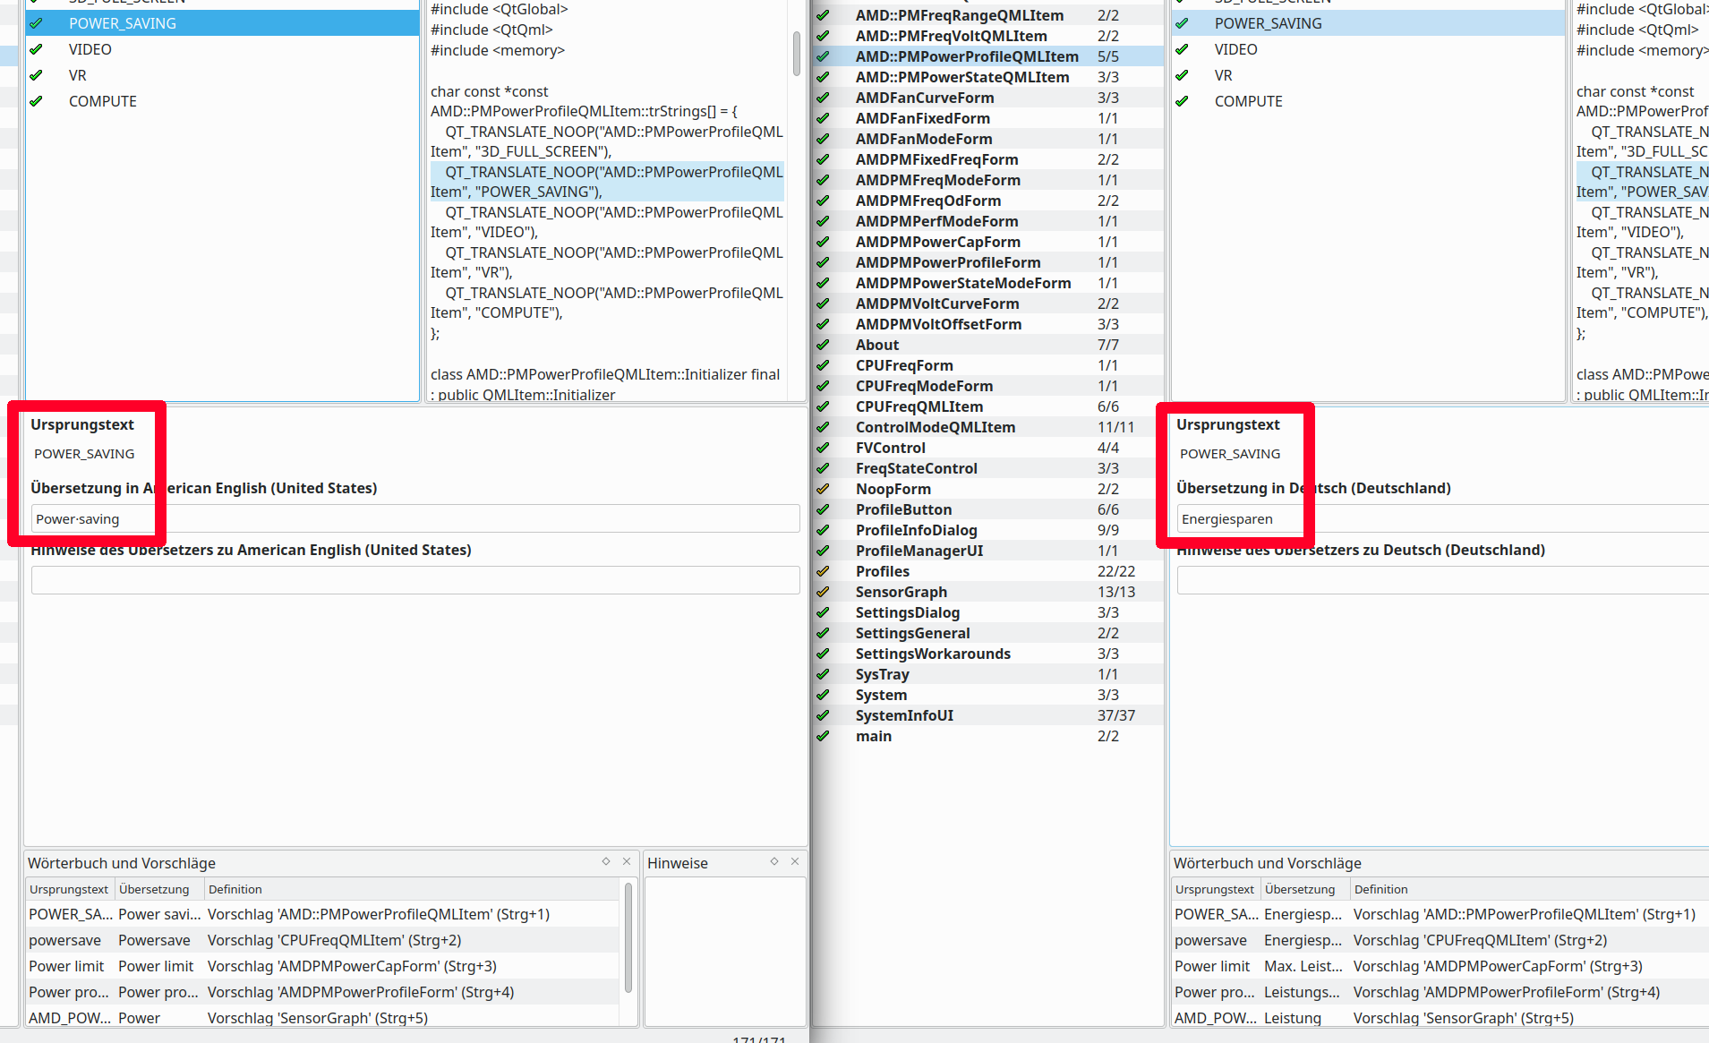Toggle done status of POWER_SAVING in English window
The height and width of the screenshot is (1043, 1709).
36,23
